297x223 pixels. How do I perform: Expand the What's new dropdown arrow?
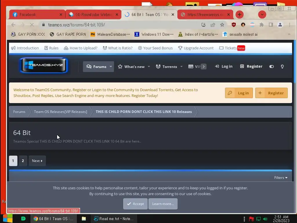coord(149,66)
